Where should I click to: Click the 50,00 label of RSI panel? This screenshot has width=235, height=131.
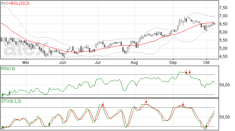click(224, 85)
